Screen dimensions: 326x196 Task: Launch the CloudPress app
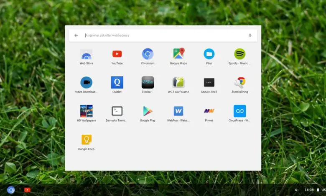click(240, 111)
